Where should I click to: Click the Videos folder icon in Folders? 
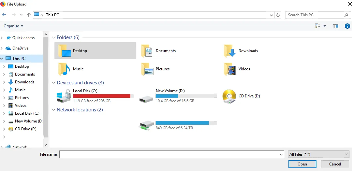pyautogui.click(x=230, y=69)
